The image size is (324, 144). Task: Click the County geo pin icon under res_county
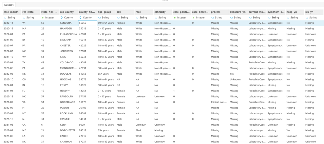(x=61, y=17)
